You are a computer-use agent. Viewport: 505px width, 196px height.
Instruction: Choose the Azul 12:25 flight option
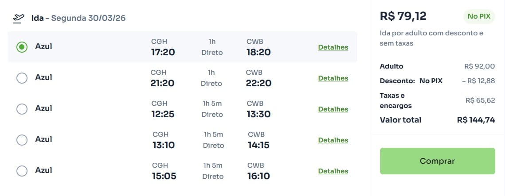click(x=22, y=109)
